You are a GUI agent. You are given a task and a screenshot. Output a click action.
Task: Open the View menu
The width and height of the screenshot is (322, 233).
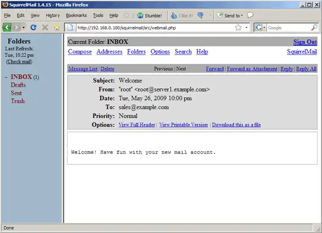pos(35,15)
